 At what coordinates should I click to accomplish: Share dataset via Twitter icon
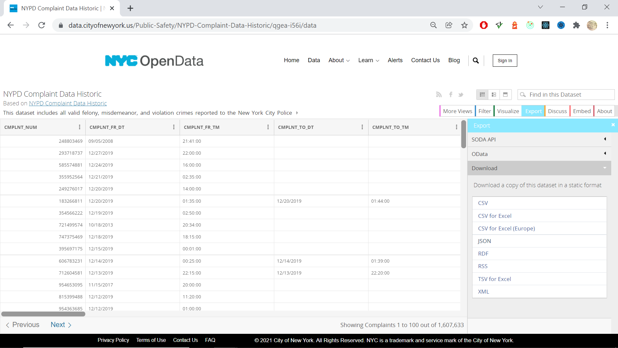pyautogui.click(x=461, y=95)
